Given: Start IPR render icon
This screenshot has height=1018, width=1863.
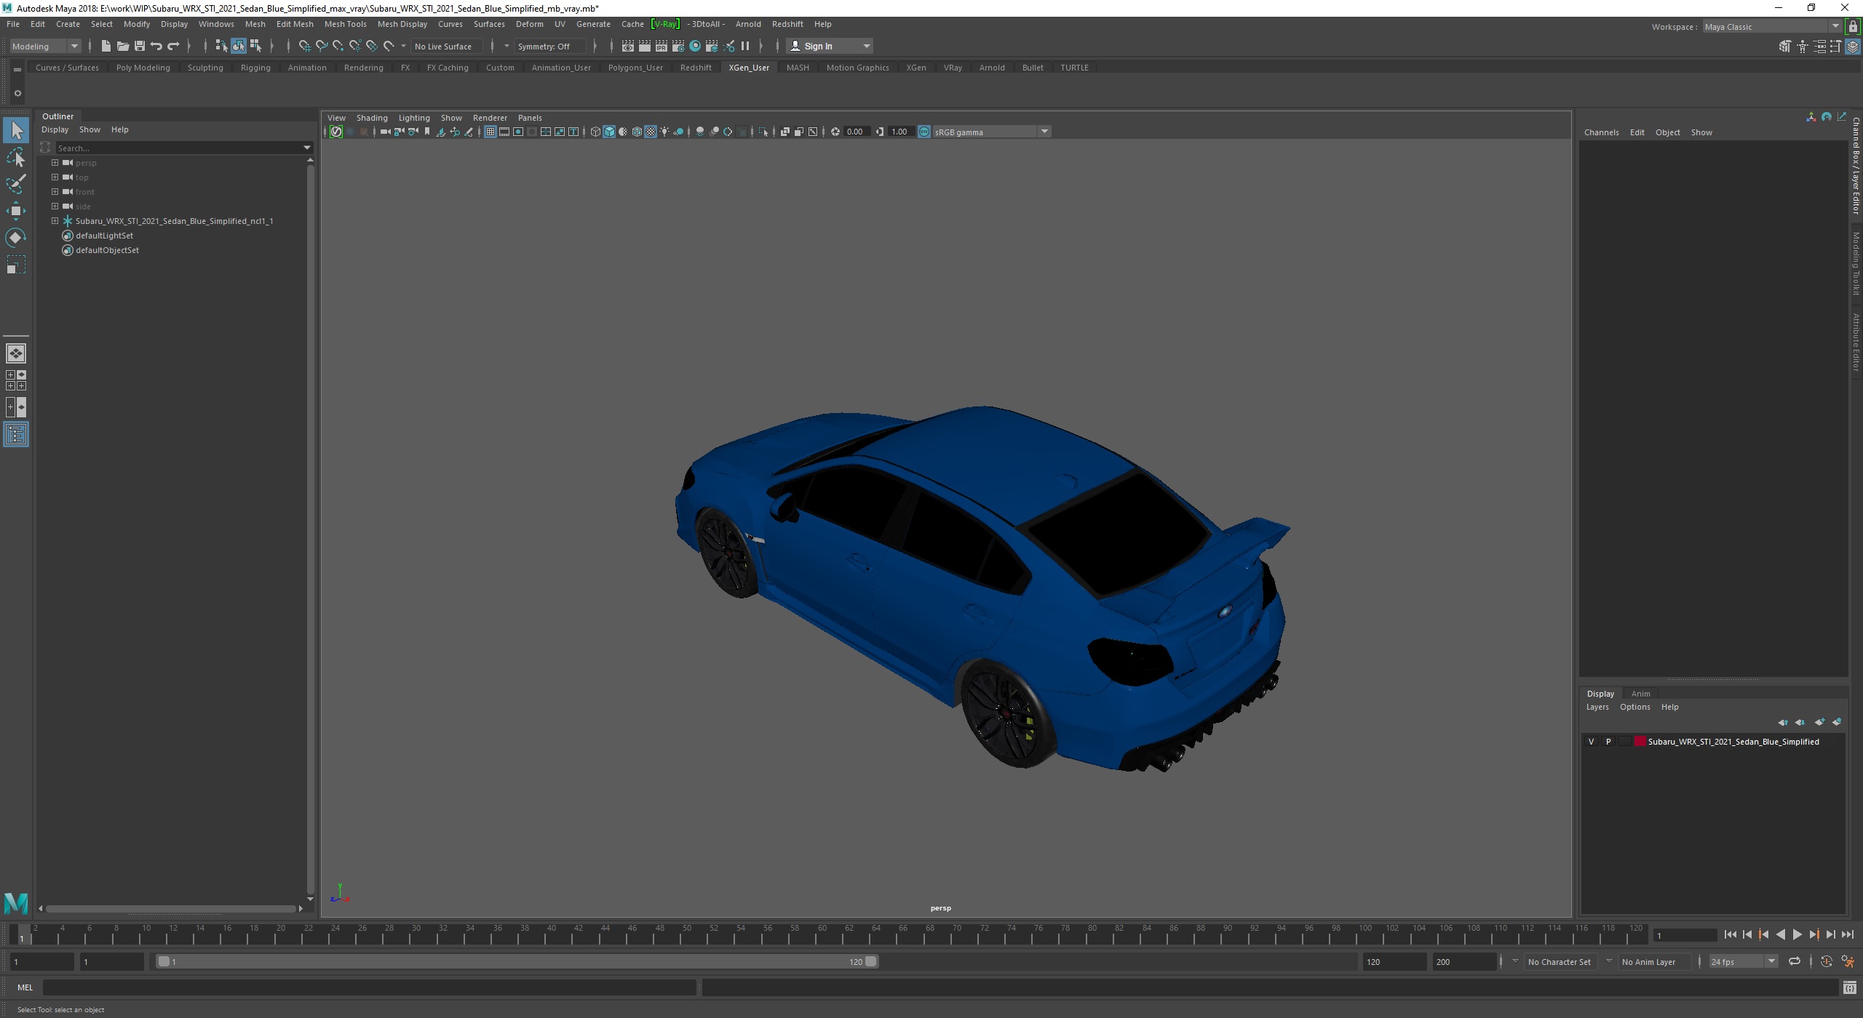Looking at the screenshot, I should point(661,46).
